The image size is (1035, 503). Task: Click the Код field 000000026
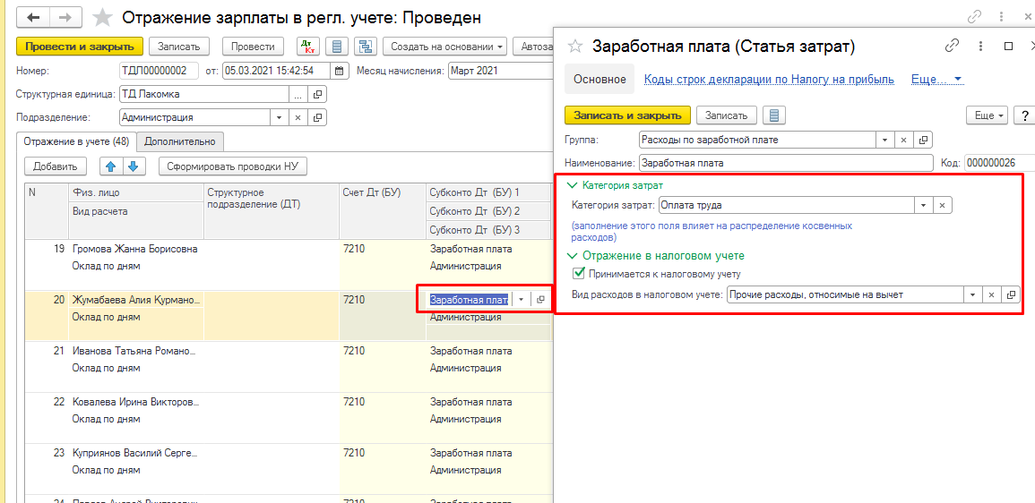click(999, 163)
